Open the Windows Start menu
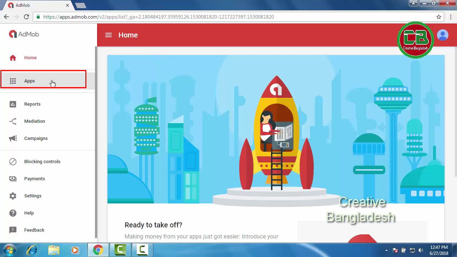The image size is (457, 257). click(9, 250)
